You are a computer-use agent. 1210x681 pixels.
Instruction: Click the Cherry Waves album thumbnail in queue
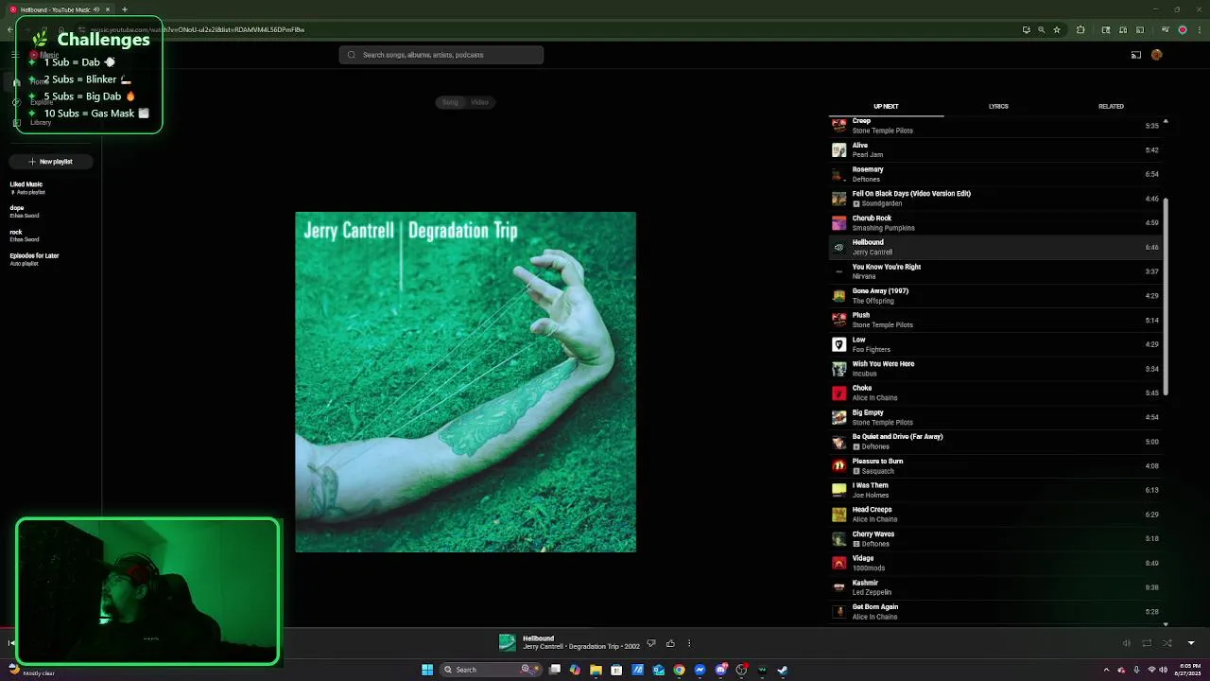pyautogui.click(x=838, y=538)
